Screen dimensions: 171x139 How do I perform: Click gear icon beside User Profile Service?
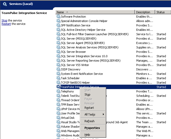click(58, 113)
